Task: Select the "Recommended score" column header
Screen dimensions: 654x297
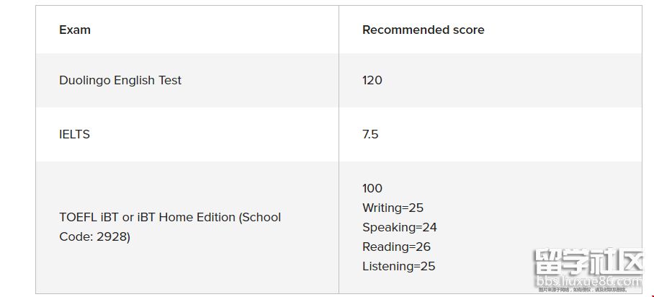Action: 423,30
